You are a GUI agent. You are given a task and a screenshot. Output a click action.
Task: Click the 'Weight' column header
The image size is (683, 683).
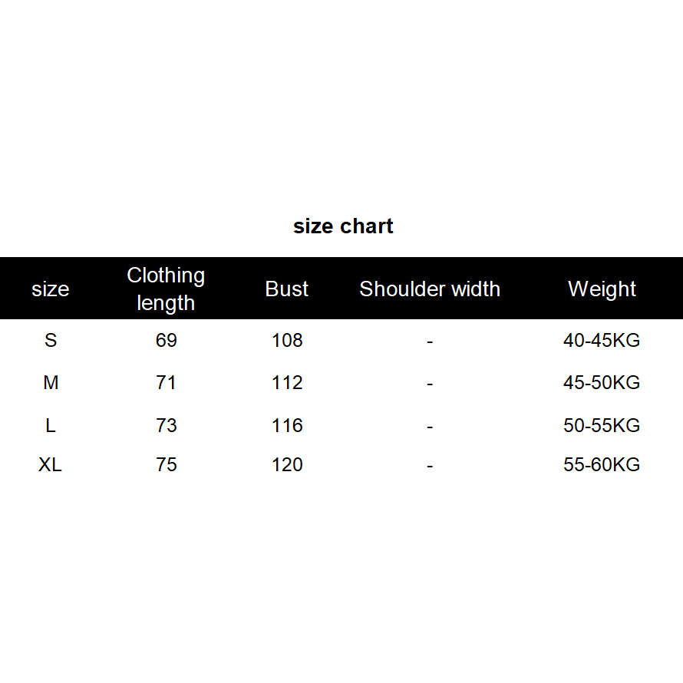tap(602, 289)
